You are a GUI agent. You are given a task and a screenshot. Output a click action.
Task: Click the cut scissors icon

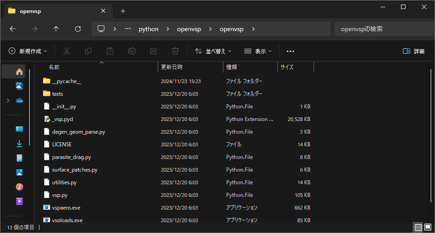pyautogui.click(x=67, y=51)
